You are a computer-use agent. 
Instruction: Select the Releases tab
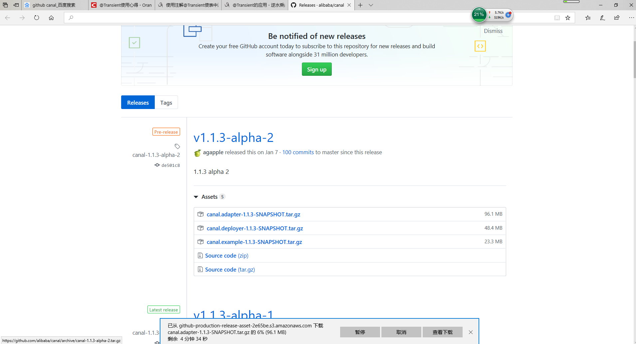pyautogui.click(x=138, y=102)
